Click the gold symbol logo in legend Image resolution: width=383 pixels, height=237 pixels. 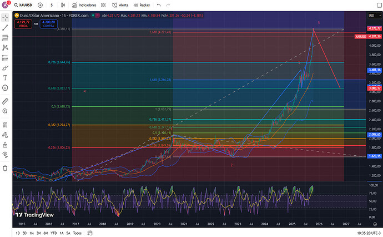click(17, 16)
